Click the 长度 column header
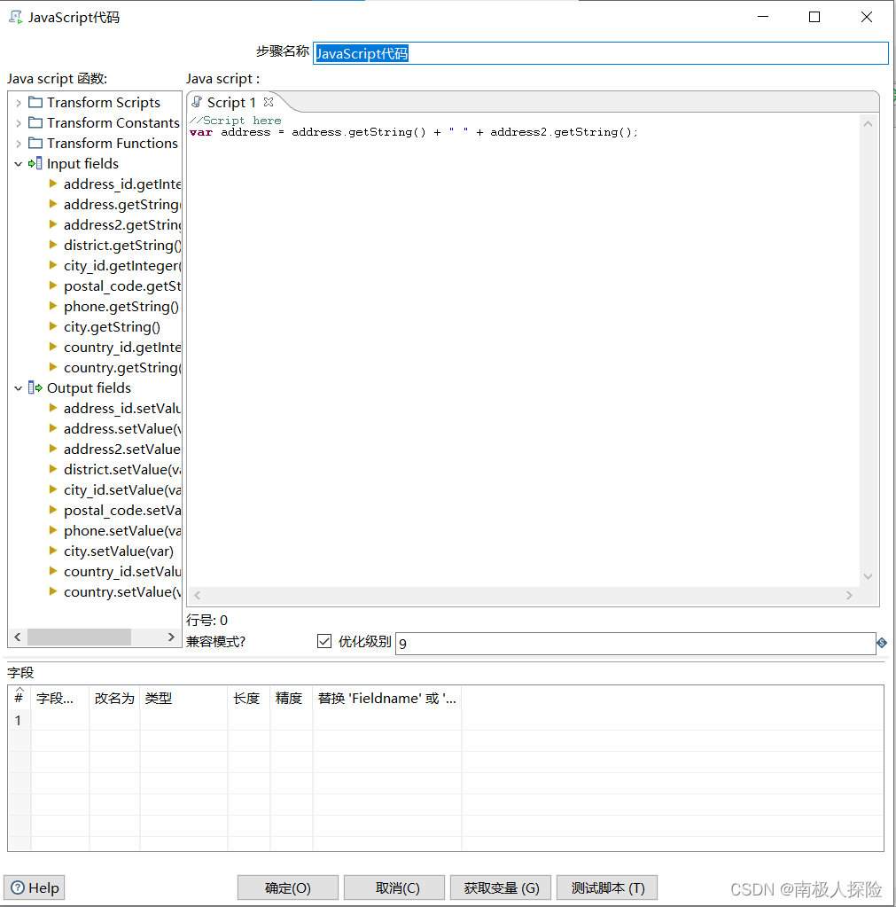This screenshot has height=907, width=896. coord(249,698)
